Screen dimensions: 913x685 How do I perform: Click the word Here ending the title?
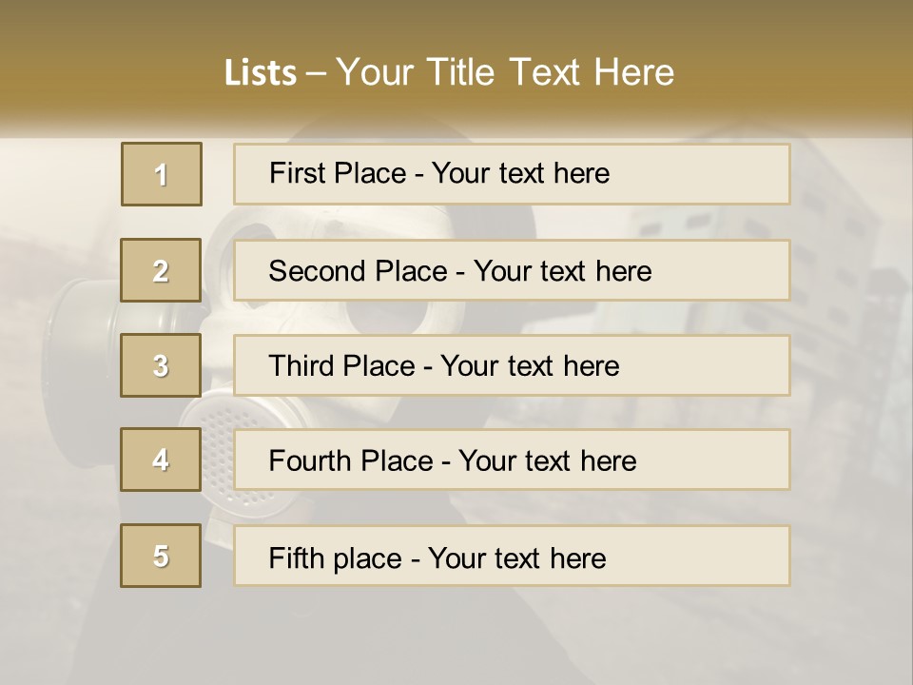(x=633, y=72)
